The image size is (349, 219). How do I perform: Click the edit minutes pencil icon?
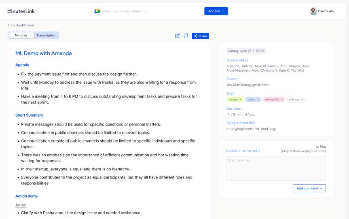click(177, 36)
